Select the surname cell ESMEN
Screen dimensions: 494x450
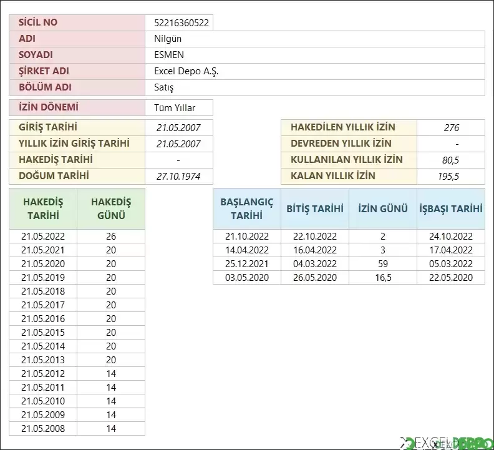315,55
